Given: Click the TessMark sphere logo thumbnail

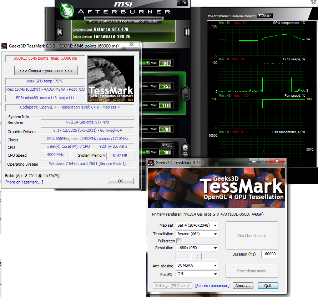Looking at the screenshot, I should coord(111,79).
